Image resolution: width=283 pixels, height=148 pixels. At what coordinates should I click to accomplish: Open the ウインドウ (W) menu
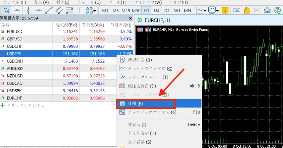click(x=148, y=2)
